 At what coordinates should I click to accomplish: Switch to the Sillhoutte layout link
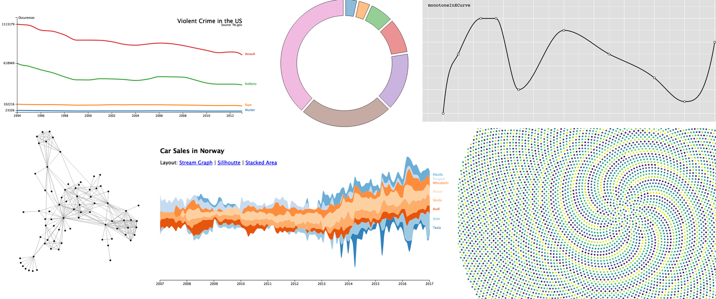tap(229, 163)
